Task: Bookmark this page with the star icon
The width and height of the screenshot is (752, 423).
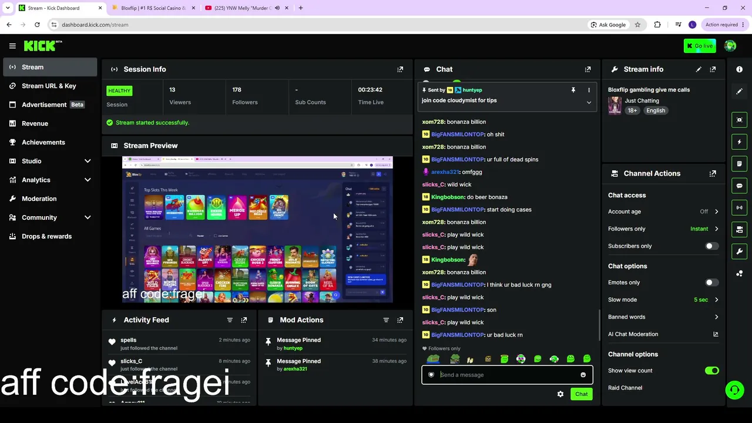Action: click(637, 25)
